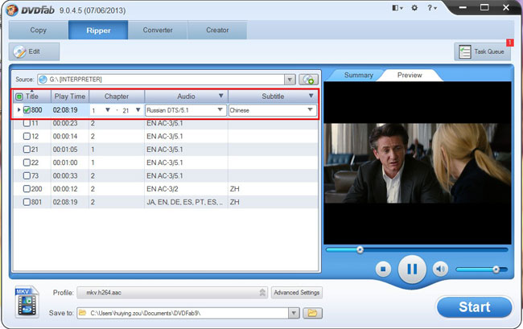Check title 11 checkbox

[27, 123]
